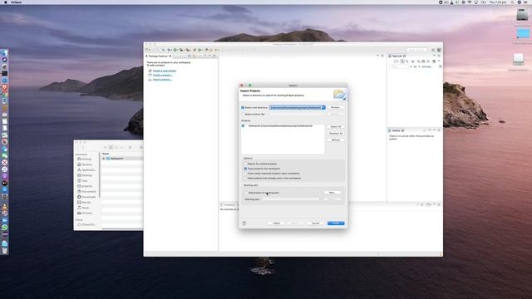Select the 'Select root directory' radio button

(x=243, y=107)
